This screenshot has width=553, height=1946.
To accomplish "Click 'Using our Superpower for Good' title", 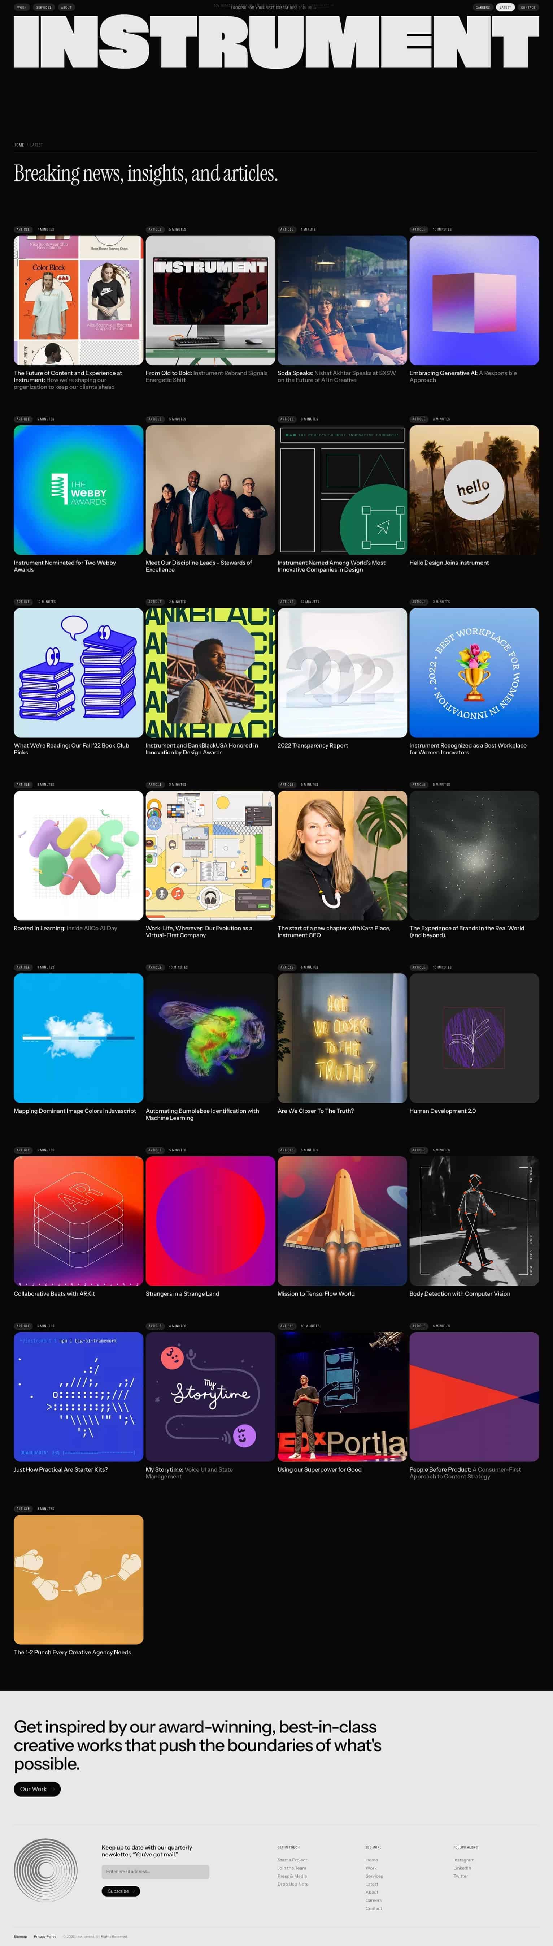I will coord(320,1470).
